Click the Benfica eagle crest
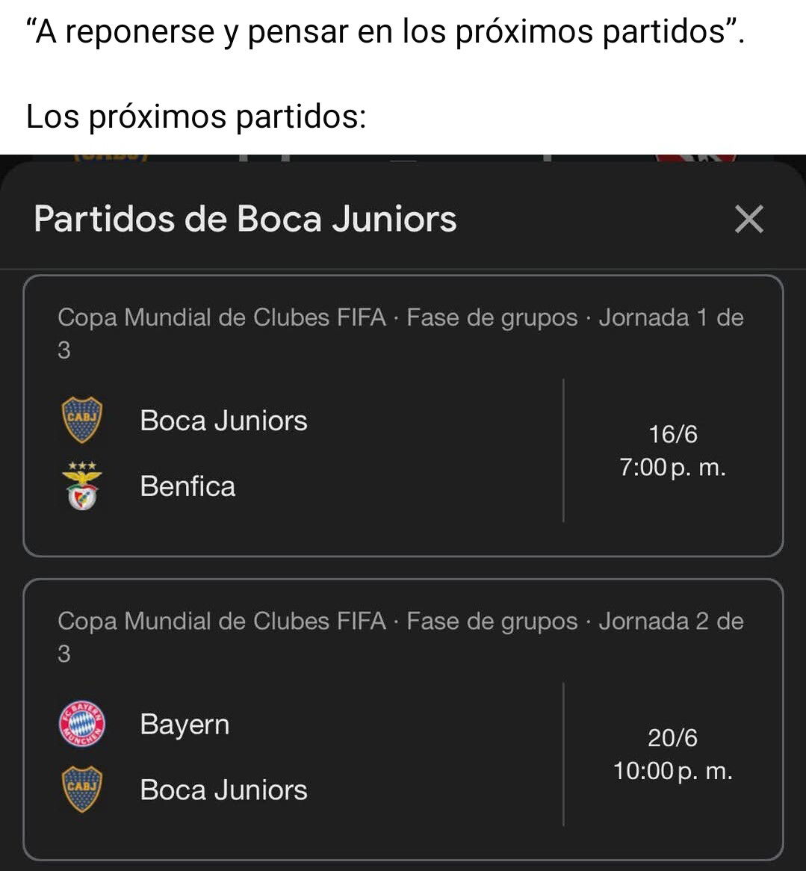This screenshot has height=871, width=806. (x=81, y=486)
